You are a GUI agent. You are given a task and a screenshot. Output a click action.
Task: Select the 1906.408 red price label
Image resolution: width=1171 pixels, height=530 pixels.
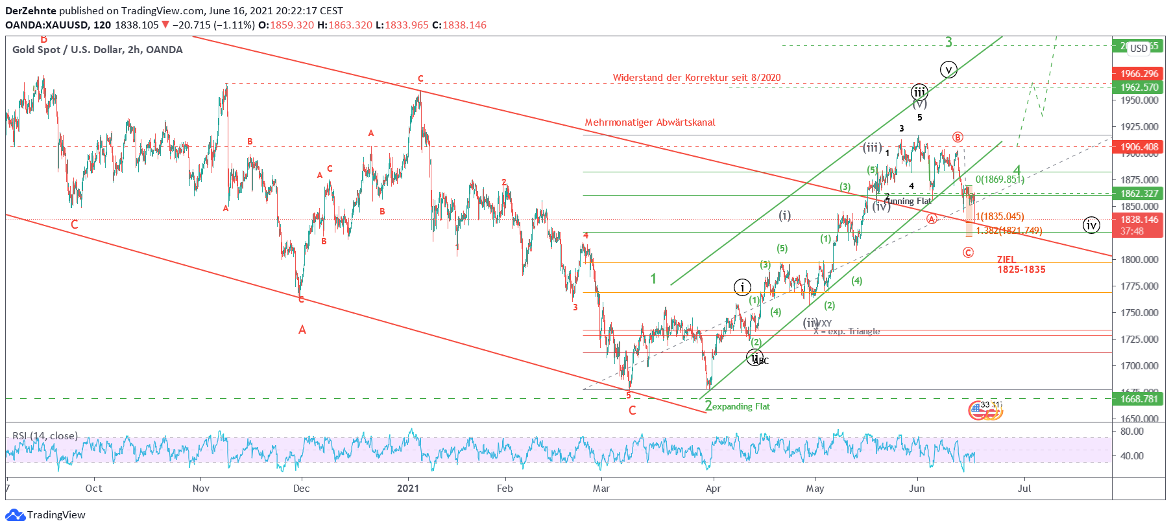point(1139,147)
